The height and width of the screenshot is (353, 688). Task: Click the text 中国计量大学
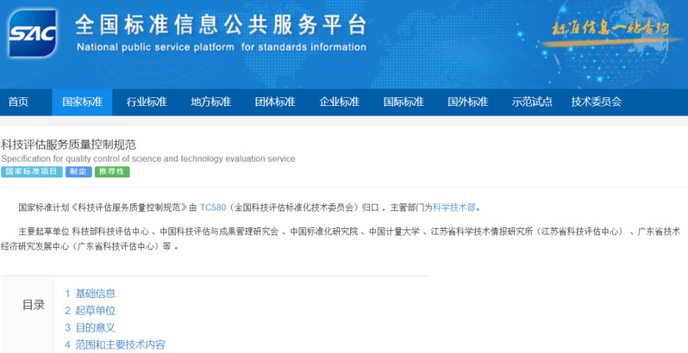[394, 232]
